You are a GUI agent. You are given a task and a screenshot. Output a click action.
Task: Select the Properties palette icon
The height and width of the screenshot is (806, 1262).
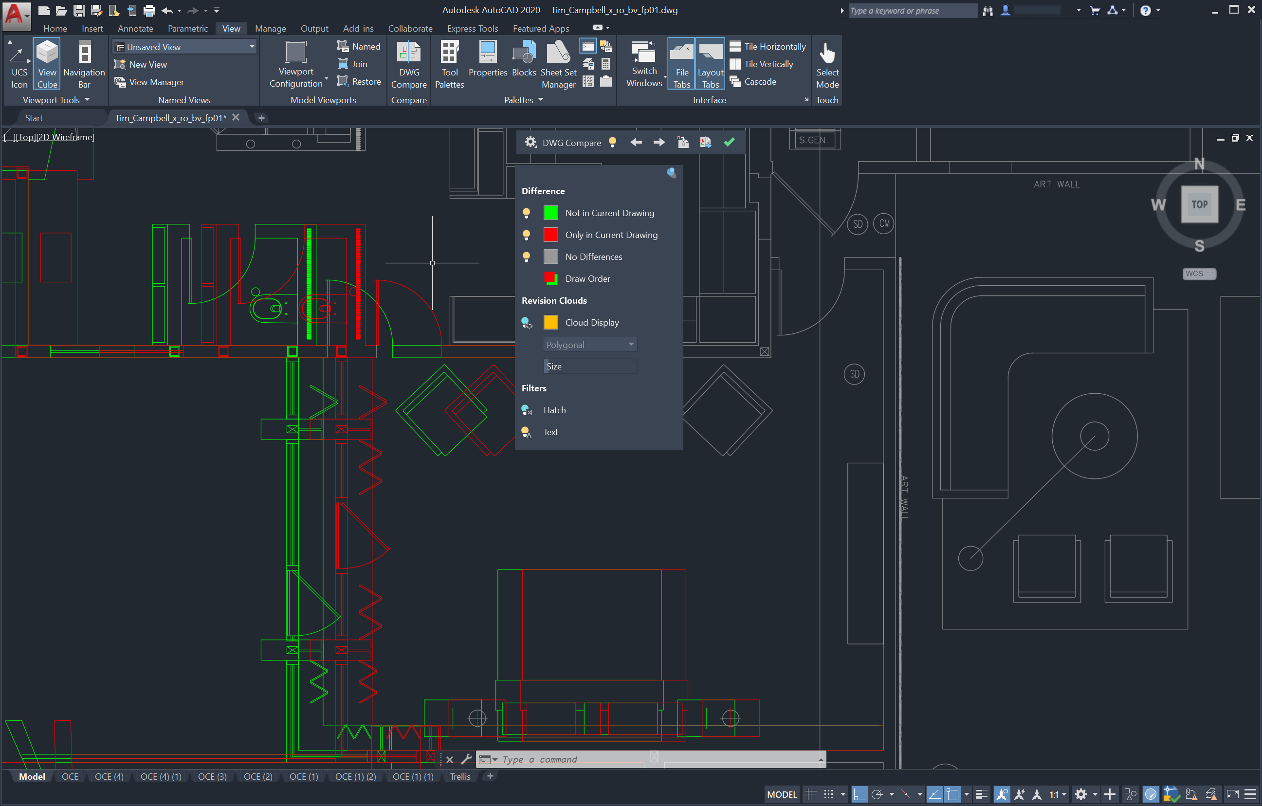(486, 63)
